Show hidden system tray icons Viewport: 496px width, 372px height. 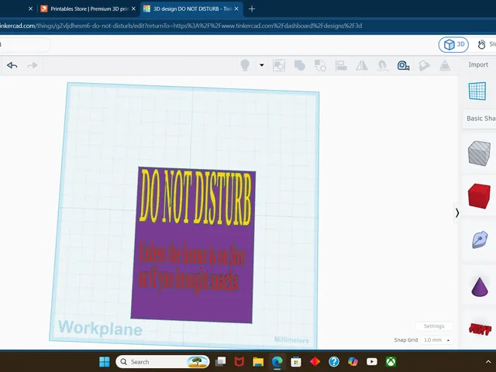(488, 362)
